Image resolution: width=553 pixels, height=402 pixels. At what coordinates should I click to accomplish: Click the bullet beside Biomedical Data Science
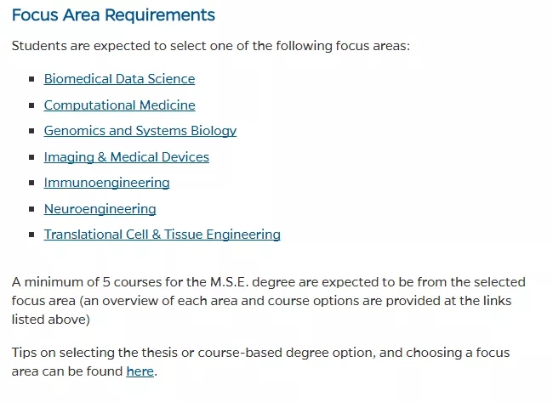32,79
